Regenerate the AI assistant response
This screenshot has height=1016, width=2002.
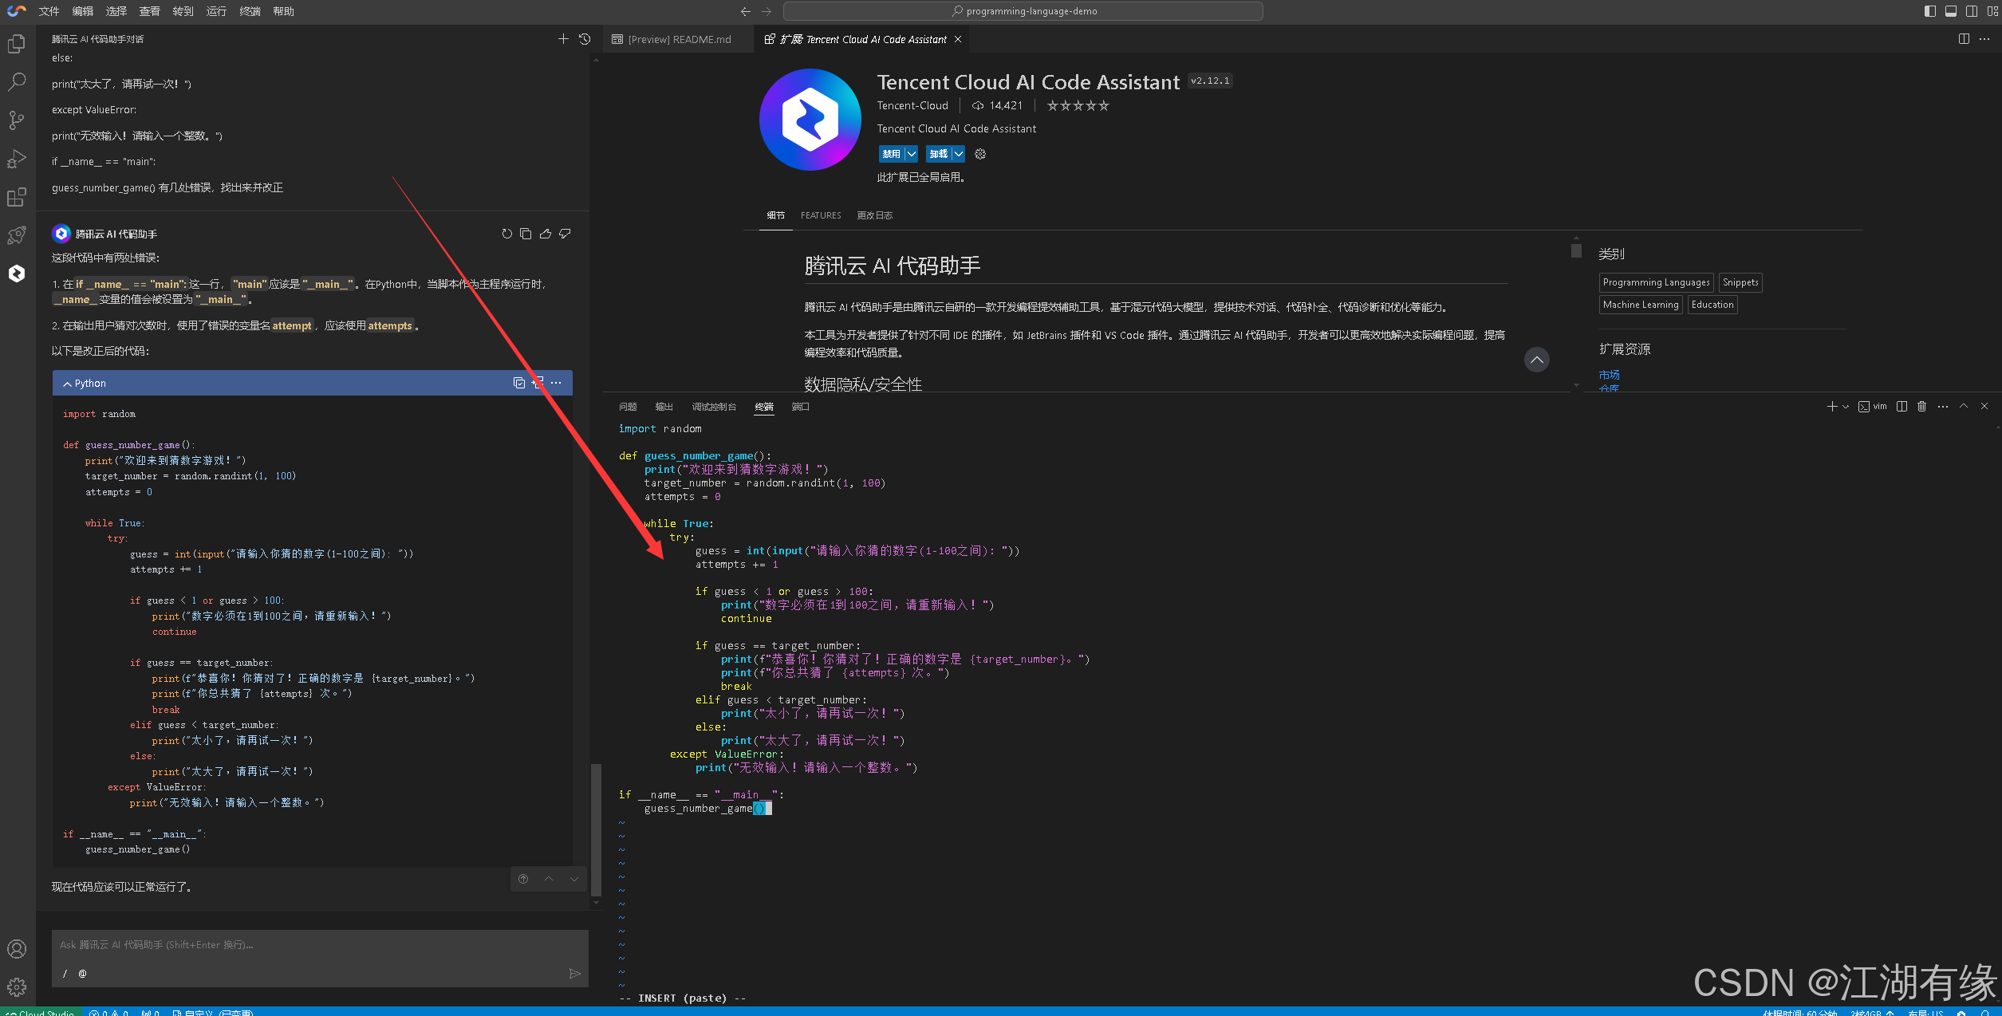point(506,234)
